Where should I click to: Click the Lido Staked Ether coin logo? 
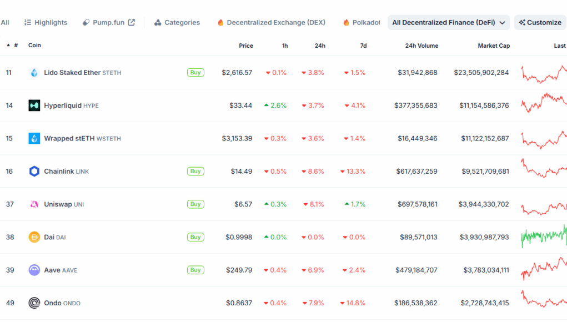coord(34,73)
